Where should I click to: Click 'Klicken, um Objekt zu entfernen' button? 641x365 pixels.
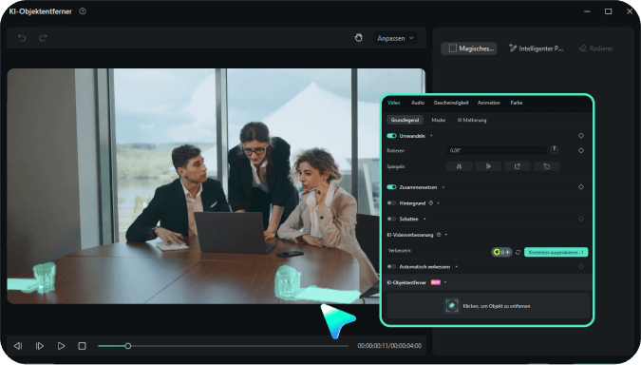(x=488, y=306)
